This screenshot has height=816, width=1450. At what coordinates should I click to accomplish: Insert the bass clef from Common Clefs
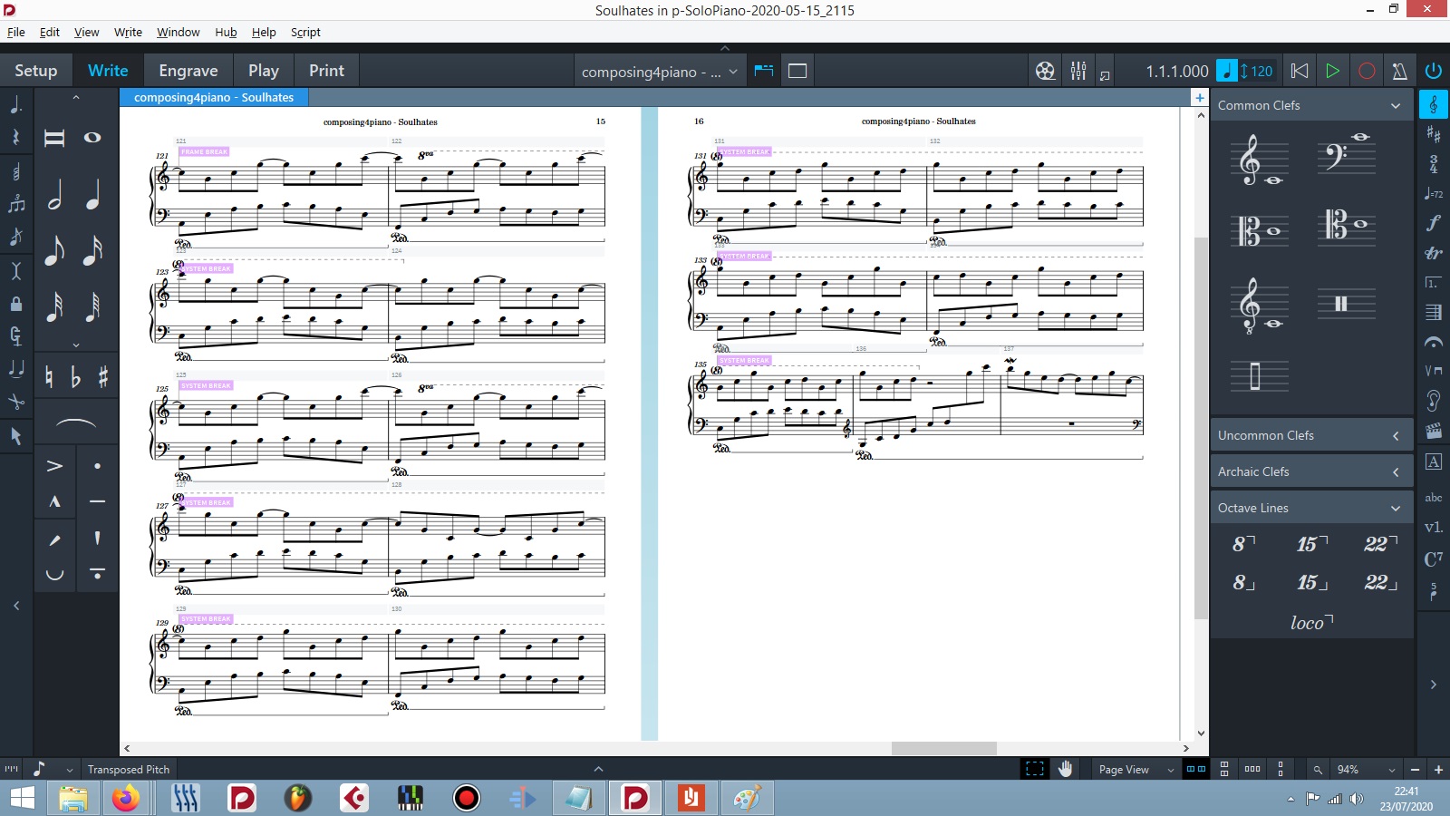(x=1347, y=154)
